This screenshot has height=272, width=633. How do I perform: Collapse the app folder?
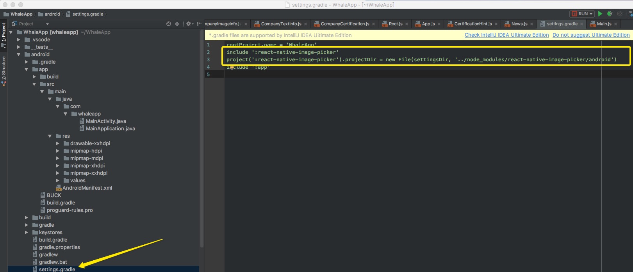click(26, 69)
